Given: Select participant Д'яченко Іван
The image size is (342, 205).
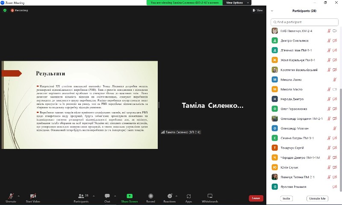Looking at the screenshot, I should 304,50.
